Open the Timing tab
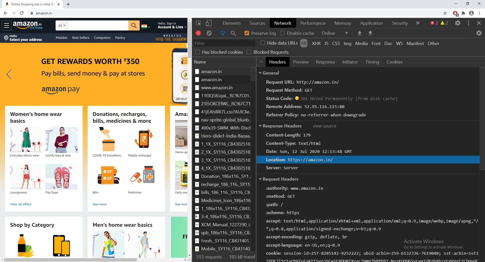 (x=372, y=62)
